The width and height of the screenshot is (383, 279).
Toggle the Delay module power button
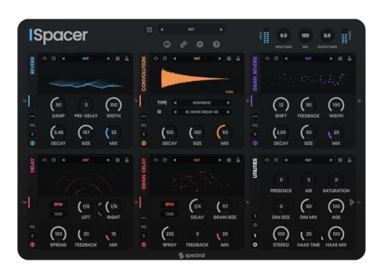[33, 245]
